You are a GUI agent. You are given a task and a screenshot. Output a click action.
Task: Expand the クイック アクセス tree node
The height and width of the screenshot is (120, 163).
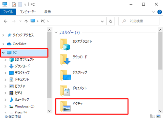(3, 35)
